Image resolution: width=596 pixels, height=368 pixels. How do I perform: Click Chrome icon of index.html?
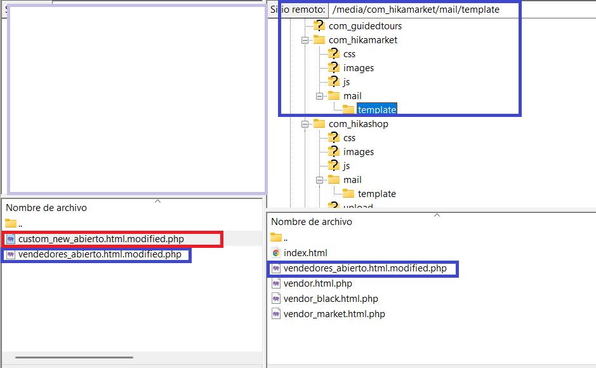[276, 253]
